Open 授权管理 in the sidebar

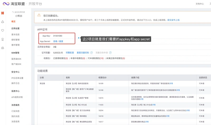click(16, 40)
